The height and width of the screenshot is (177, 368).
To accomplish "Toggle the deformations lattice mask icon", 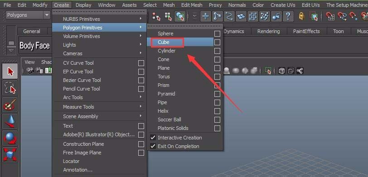I will coord(253,16).
